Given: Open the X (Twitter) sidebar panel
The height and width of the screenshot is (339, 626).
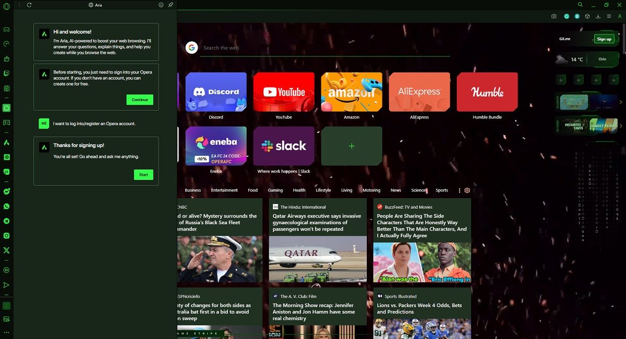Looking at the screenshot, I should pos(7,250).
